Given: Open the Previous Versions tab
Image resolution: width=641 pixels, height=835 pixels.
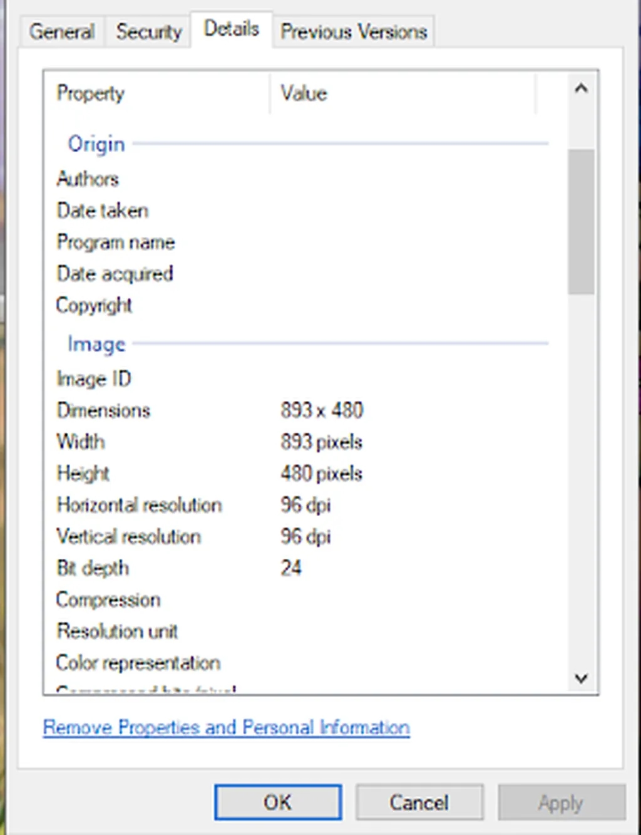Looking at the screenshot, I should pyautogui.click(x=353, y=31).
